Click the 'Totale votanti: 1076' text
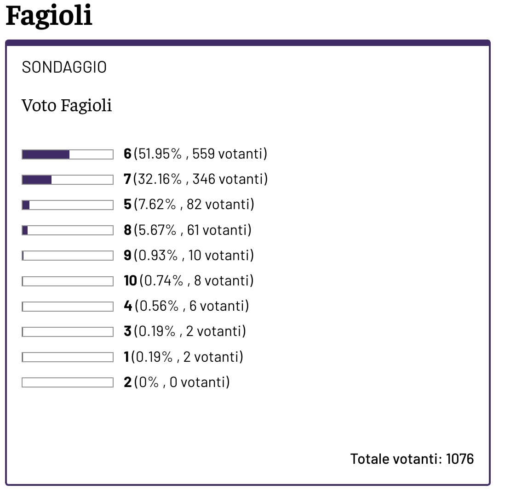The image size is (516, 490). 412,459
